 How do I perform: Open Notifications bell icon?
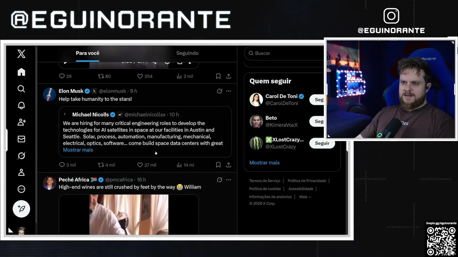[x=21, y=105]
